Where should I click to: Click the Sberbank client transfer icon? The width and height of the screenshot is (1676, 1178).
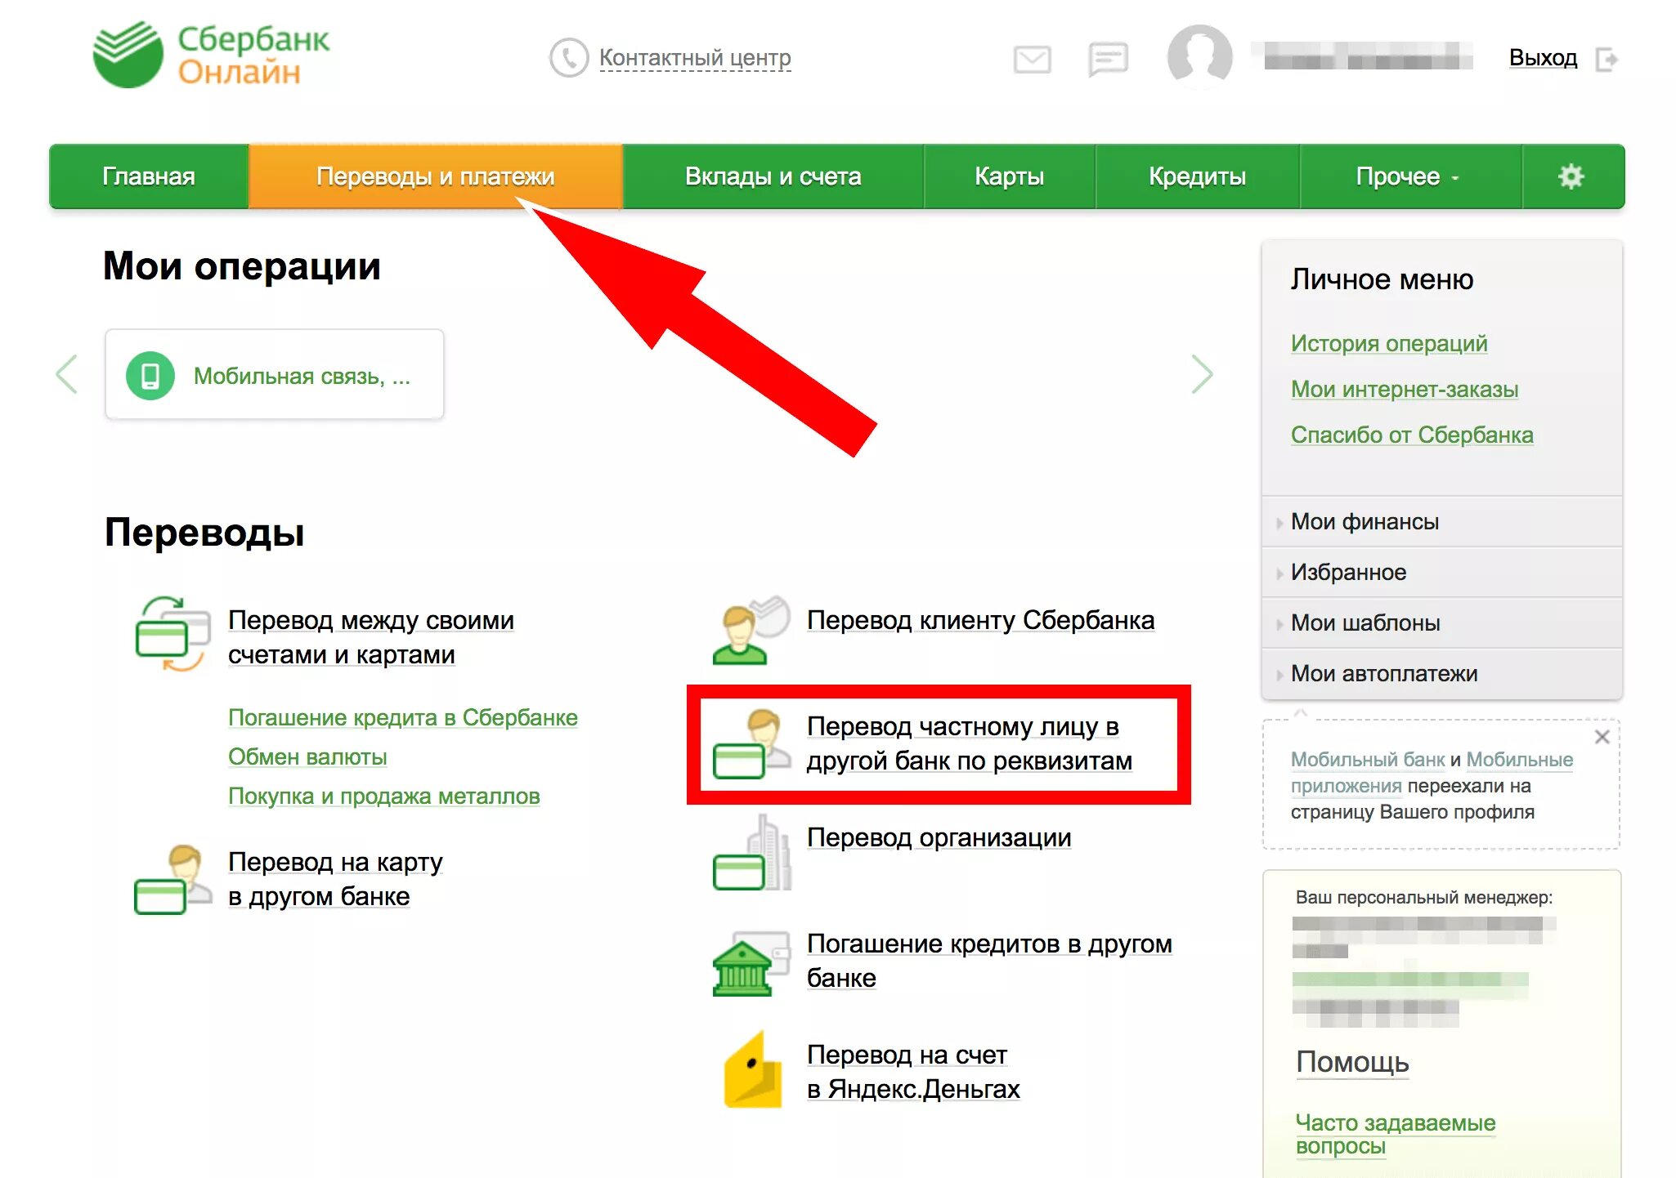751,630
